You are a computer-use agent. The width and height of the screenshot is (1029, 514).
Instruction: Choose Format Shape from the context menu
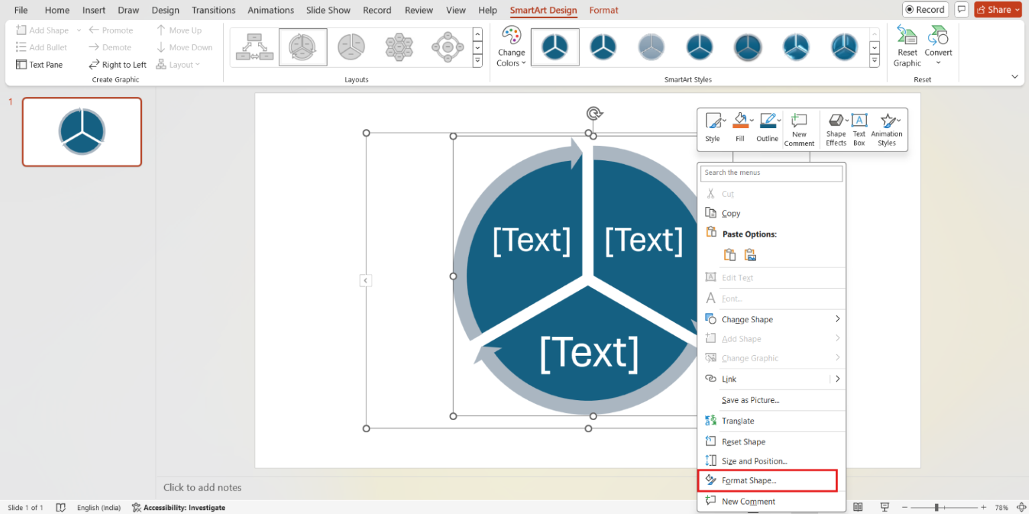768,480
